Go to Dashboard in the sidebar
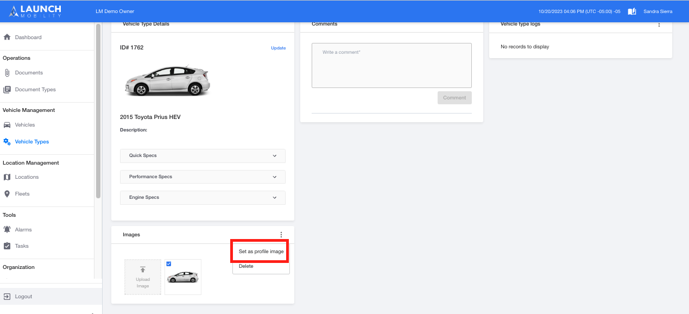This screenshot has height=314, width=689. click(28, 37)
